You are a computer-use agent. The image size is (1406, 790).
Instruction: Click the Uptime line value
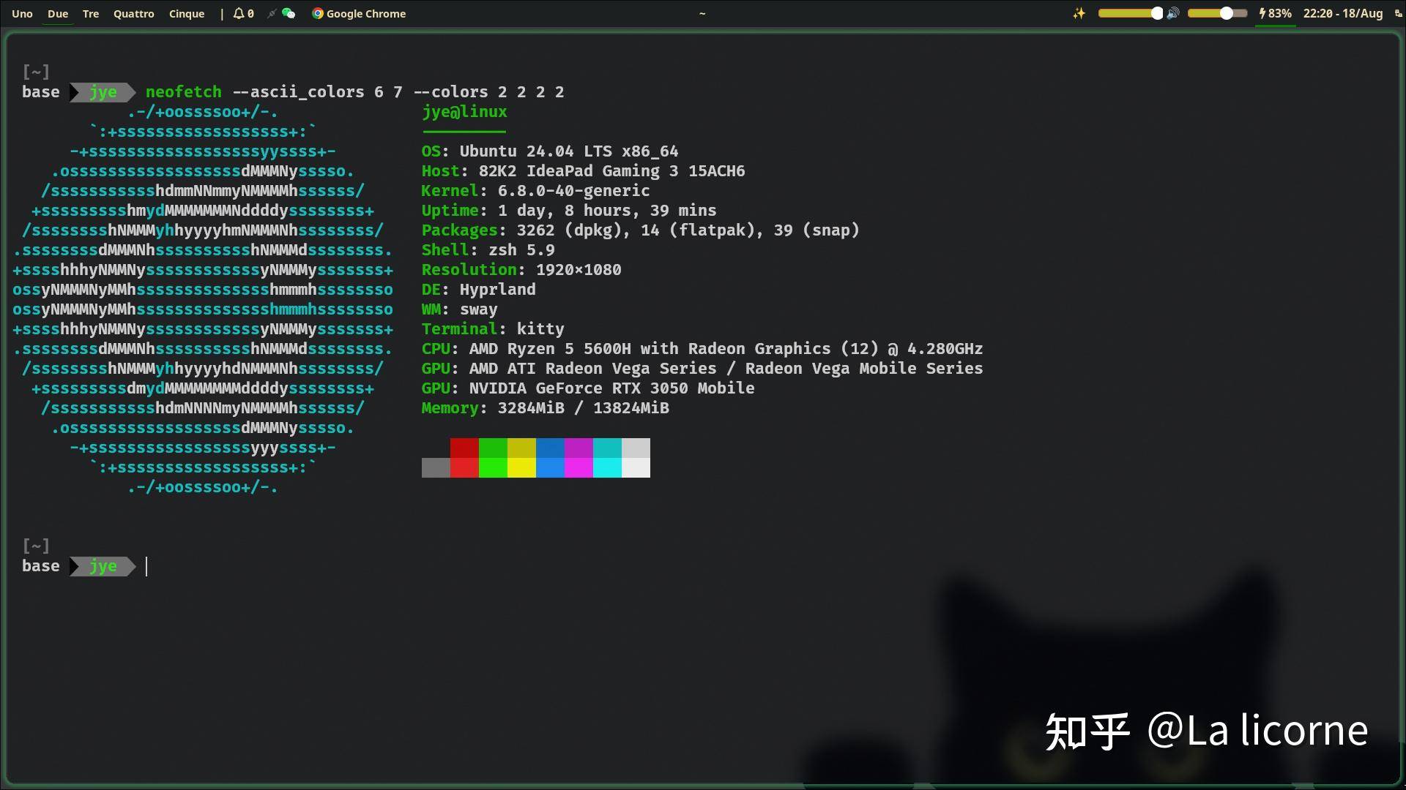tap(607, 211)
